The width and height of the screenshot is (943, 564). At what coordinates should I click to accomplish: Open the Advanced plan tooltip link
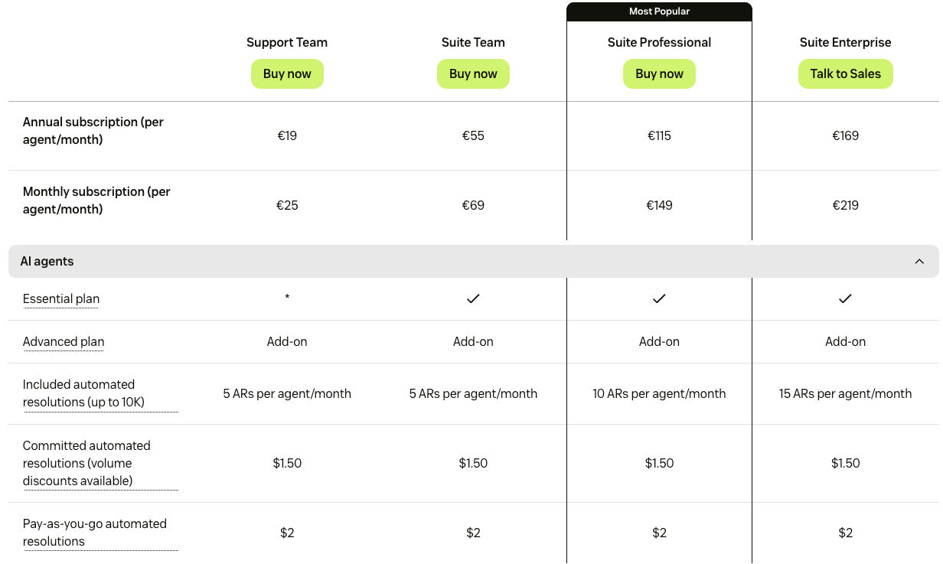click(64, 342)
